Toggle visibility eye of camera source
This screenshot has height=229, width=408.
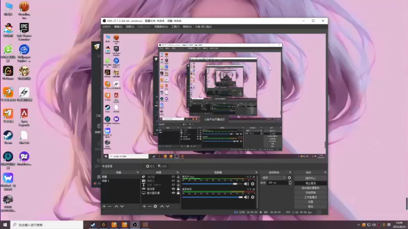pyautogui.click(x=173, y=181)
